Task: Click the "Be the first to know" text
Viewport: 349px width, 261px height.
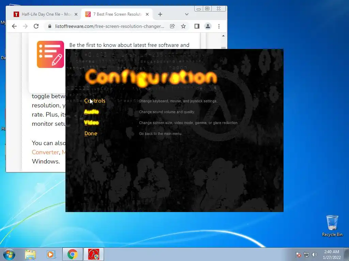Action: [129, 45]
